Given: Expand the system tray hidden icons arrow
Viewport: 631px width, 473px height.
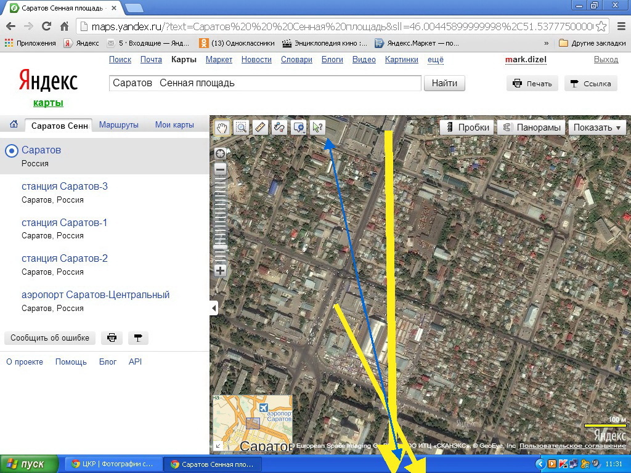Looking at the screenshot, I should pos(540,464).
